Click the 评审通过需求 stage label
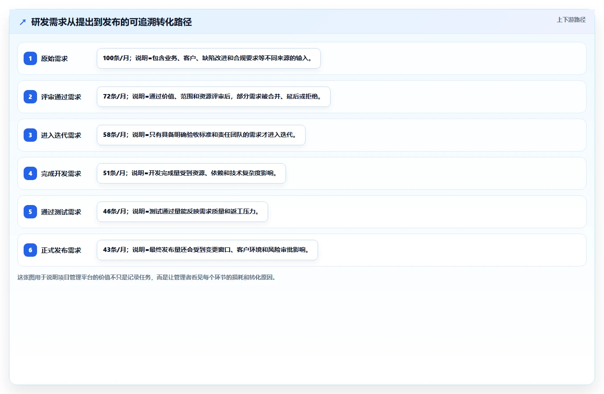 pos(61,97)
